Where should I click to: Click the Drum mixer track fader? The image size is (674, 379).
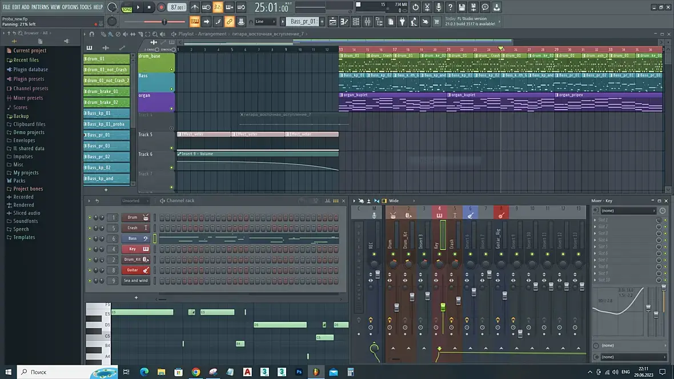click(x=396, y=307)
